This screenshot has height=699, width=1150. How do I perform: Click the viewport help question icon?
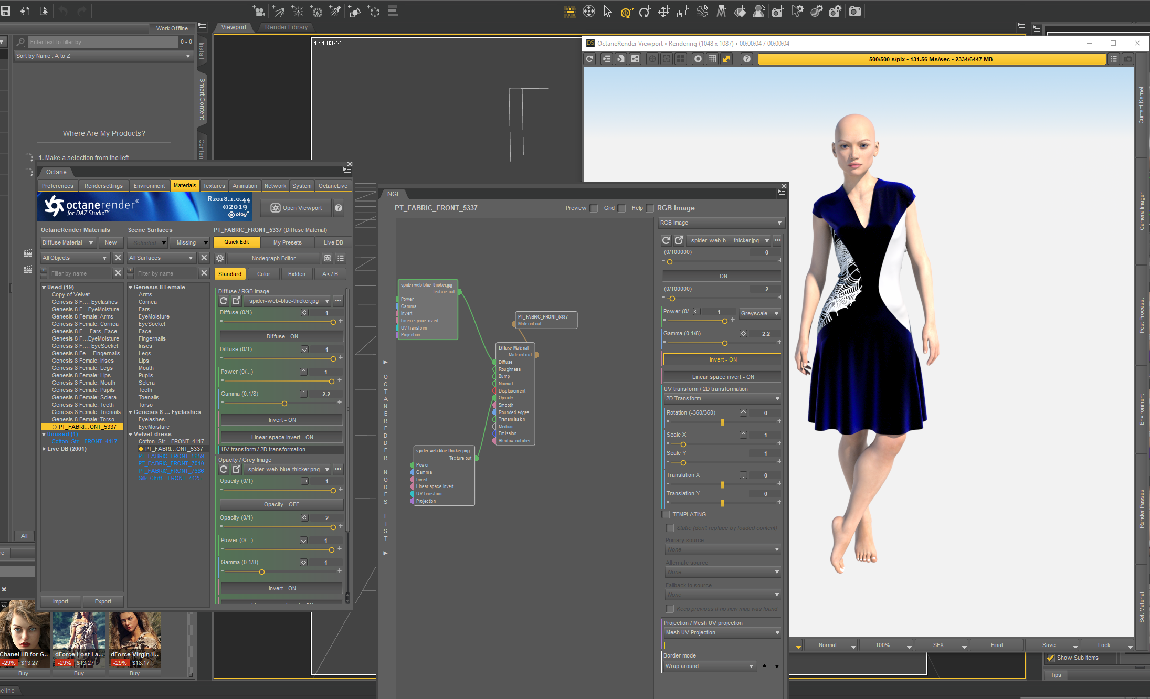pos(746,59)
